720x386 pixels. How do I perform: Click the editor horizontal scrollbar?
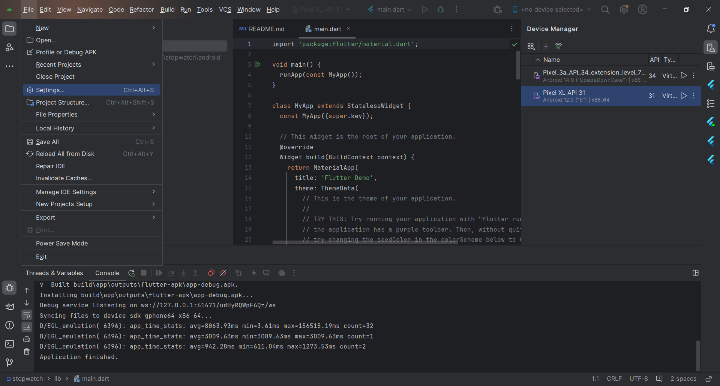coord(365,242)
